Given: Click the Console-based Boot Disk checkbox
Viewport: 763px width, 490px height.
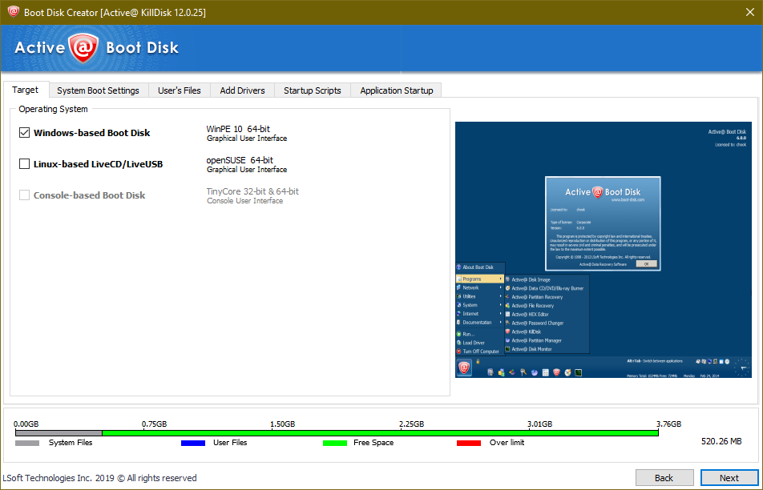Looking at the screenshot, I should point(23,195).
